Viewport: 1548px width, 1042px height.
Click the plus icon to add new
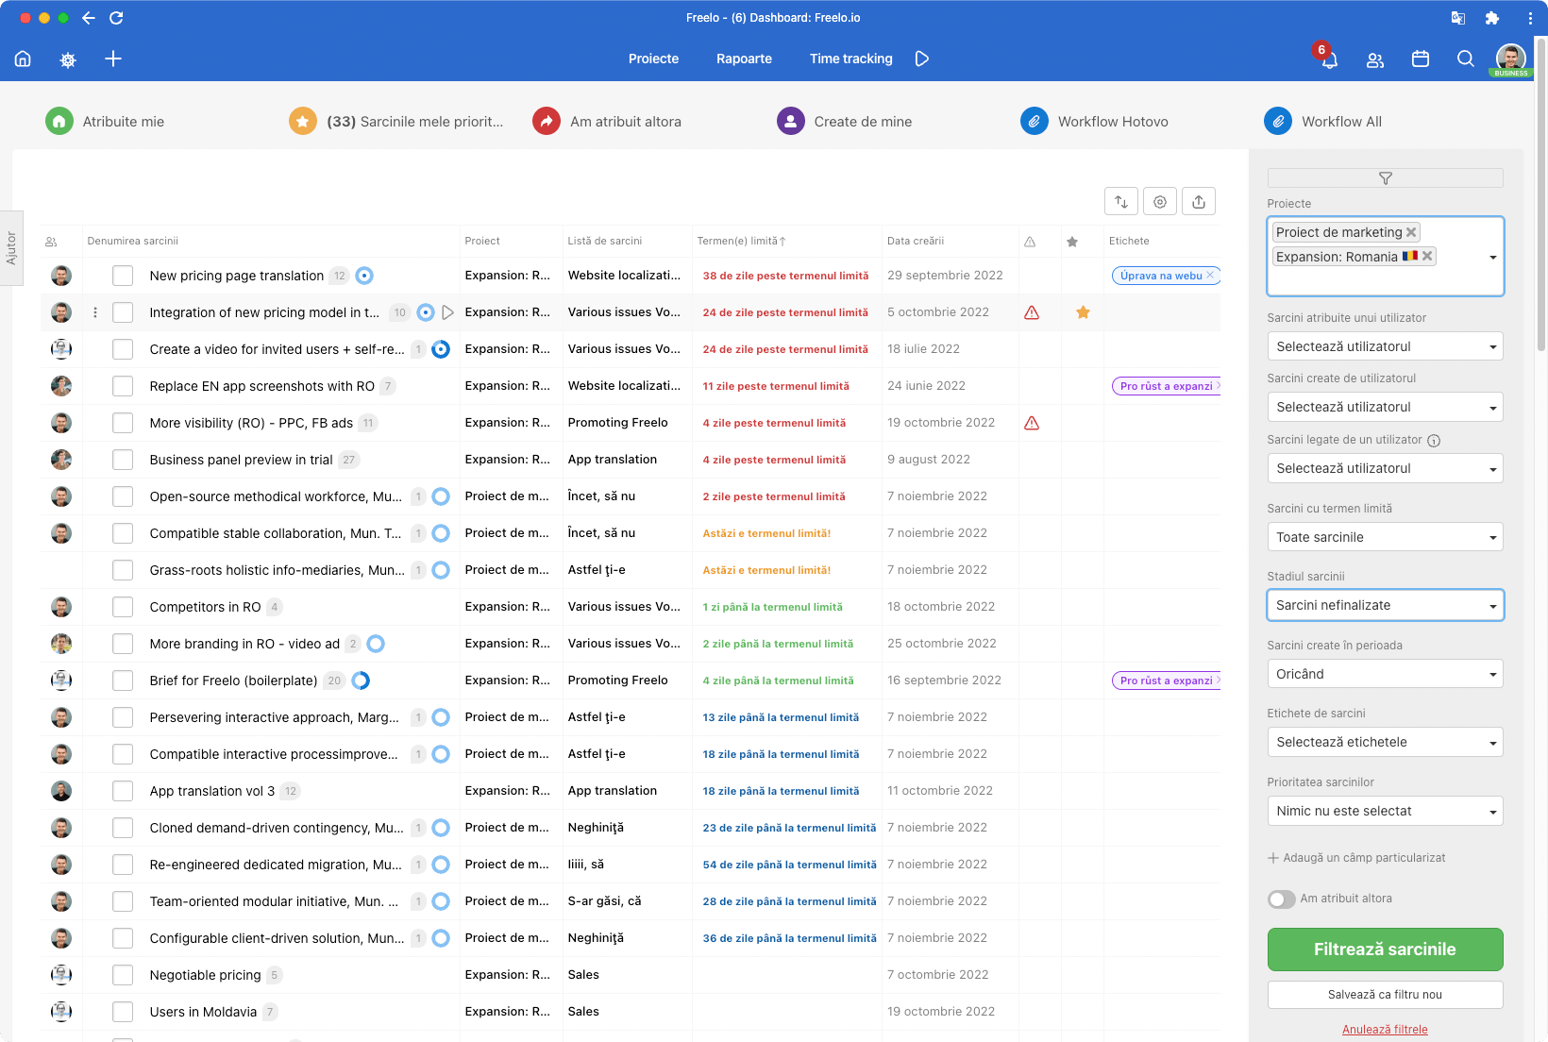coord(113,59)
